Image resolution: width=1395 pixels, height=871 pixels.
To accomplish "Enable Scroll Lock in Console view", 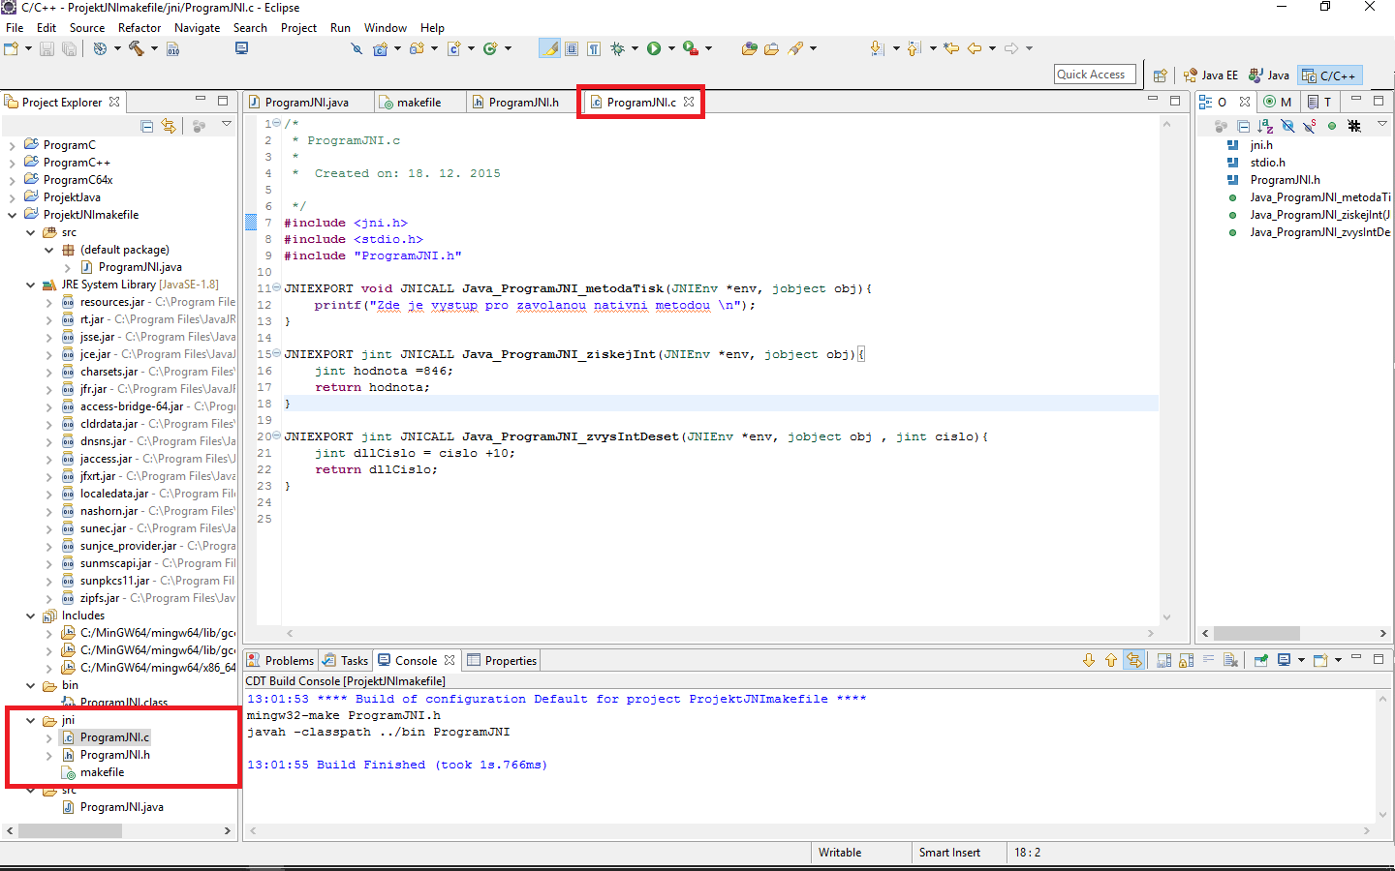I will click(1184, 660).
